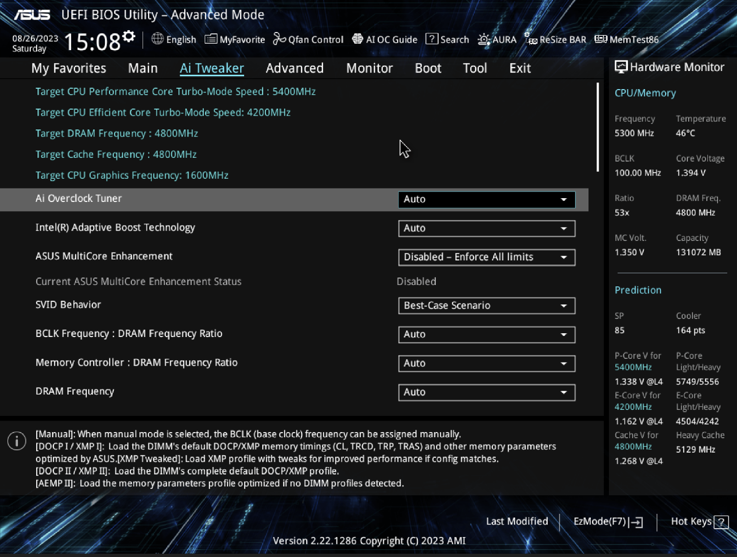Click the 1.394 V core voltage value
This screenshot has width=737, height=557.
click(x=691, y=173)
